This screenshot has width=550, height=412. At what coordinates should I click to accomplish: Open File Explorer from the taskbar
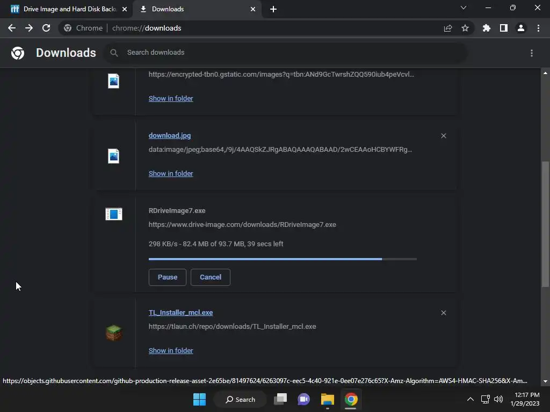point(328,399)
